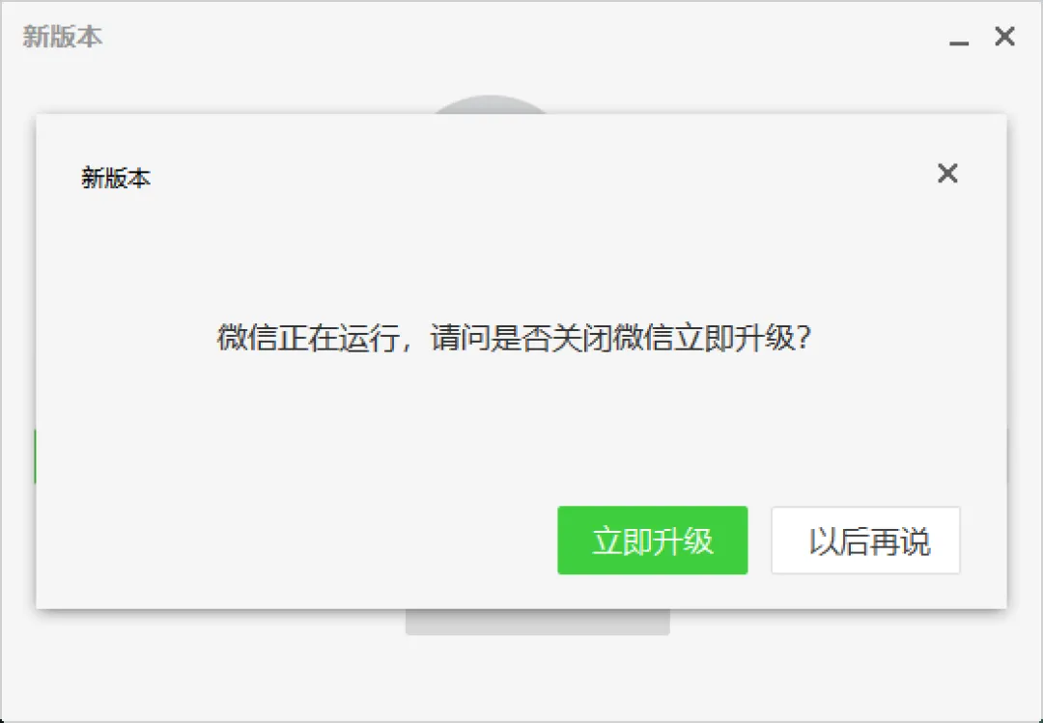Click the inner dialog title 新版本

(116, 179)
